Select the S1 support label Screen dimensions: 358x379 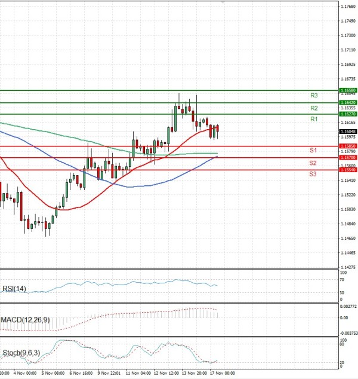313,150
